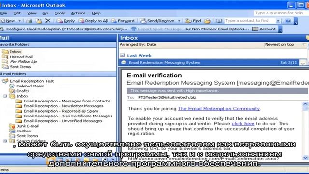Click the Account toolbar button

pos(264,29)
